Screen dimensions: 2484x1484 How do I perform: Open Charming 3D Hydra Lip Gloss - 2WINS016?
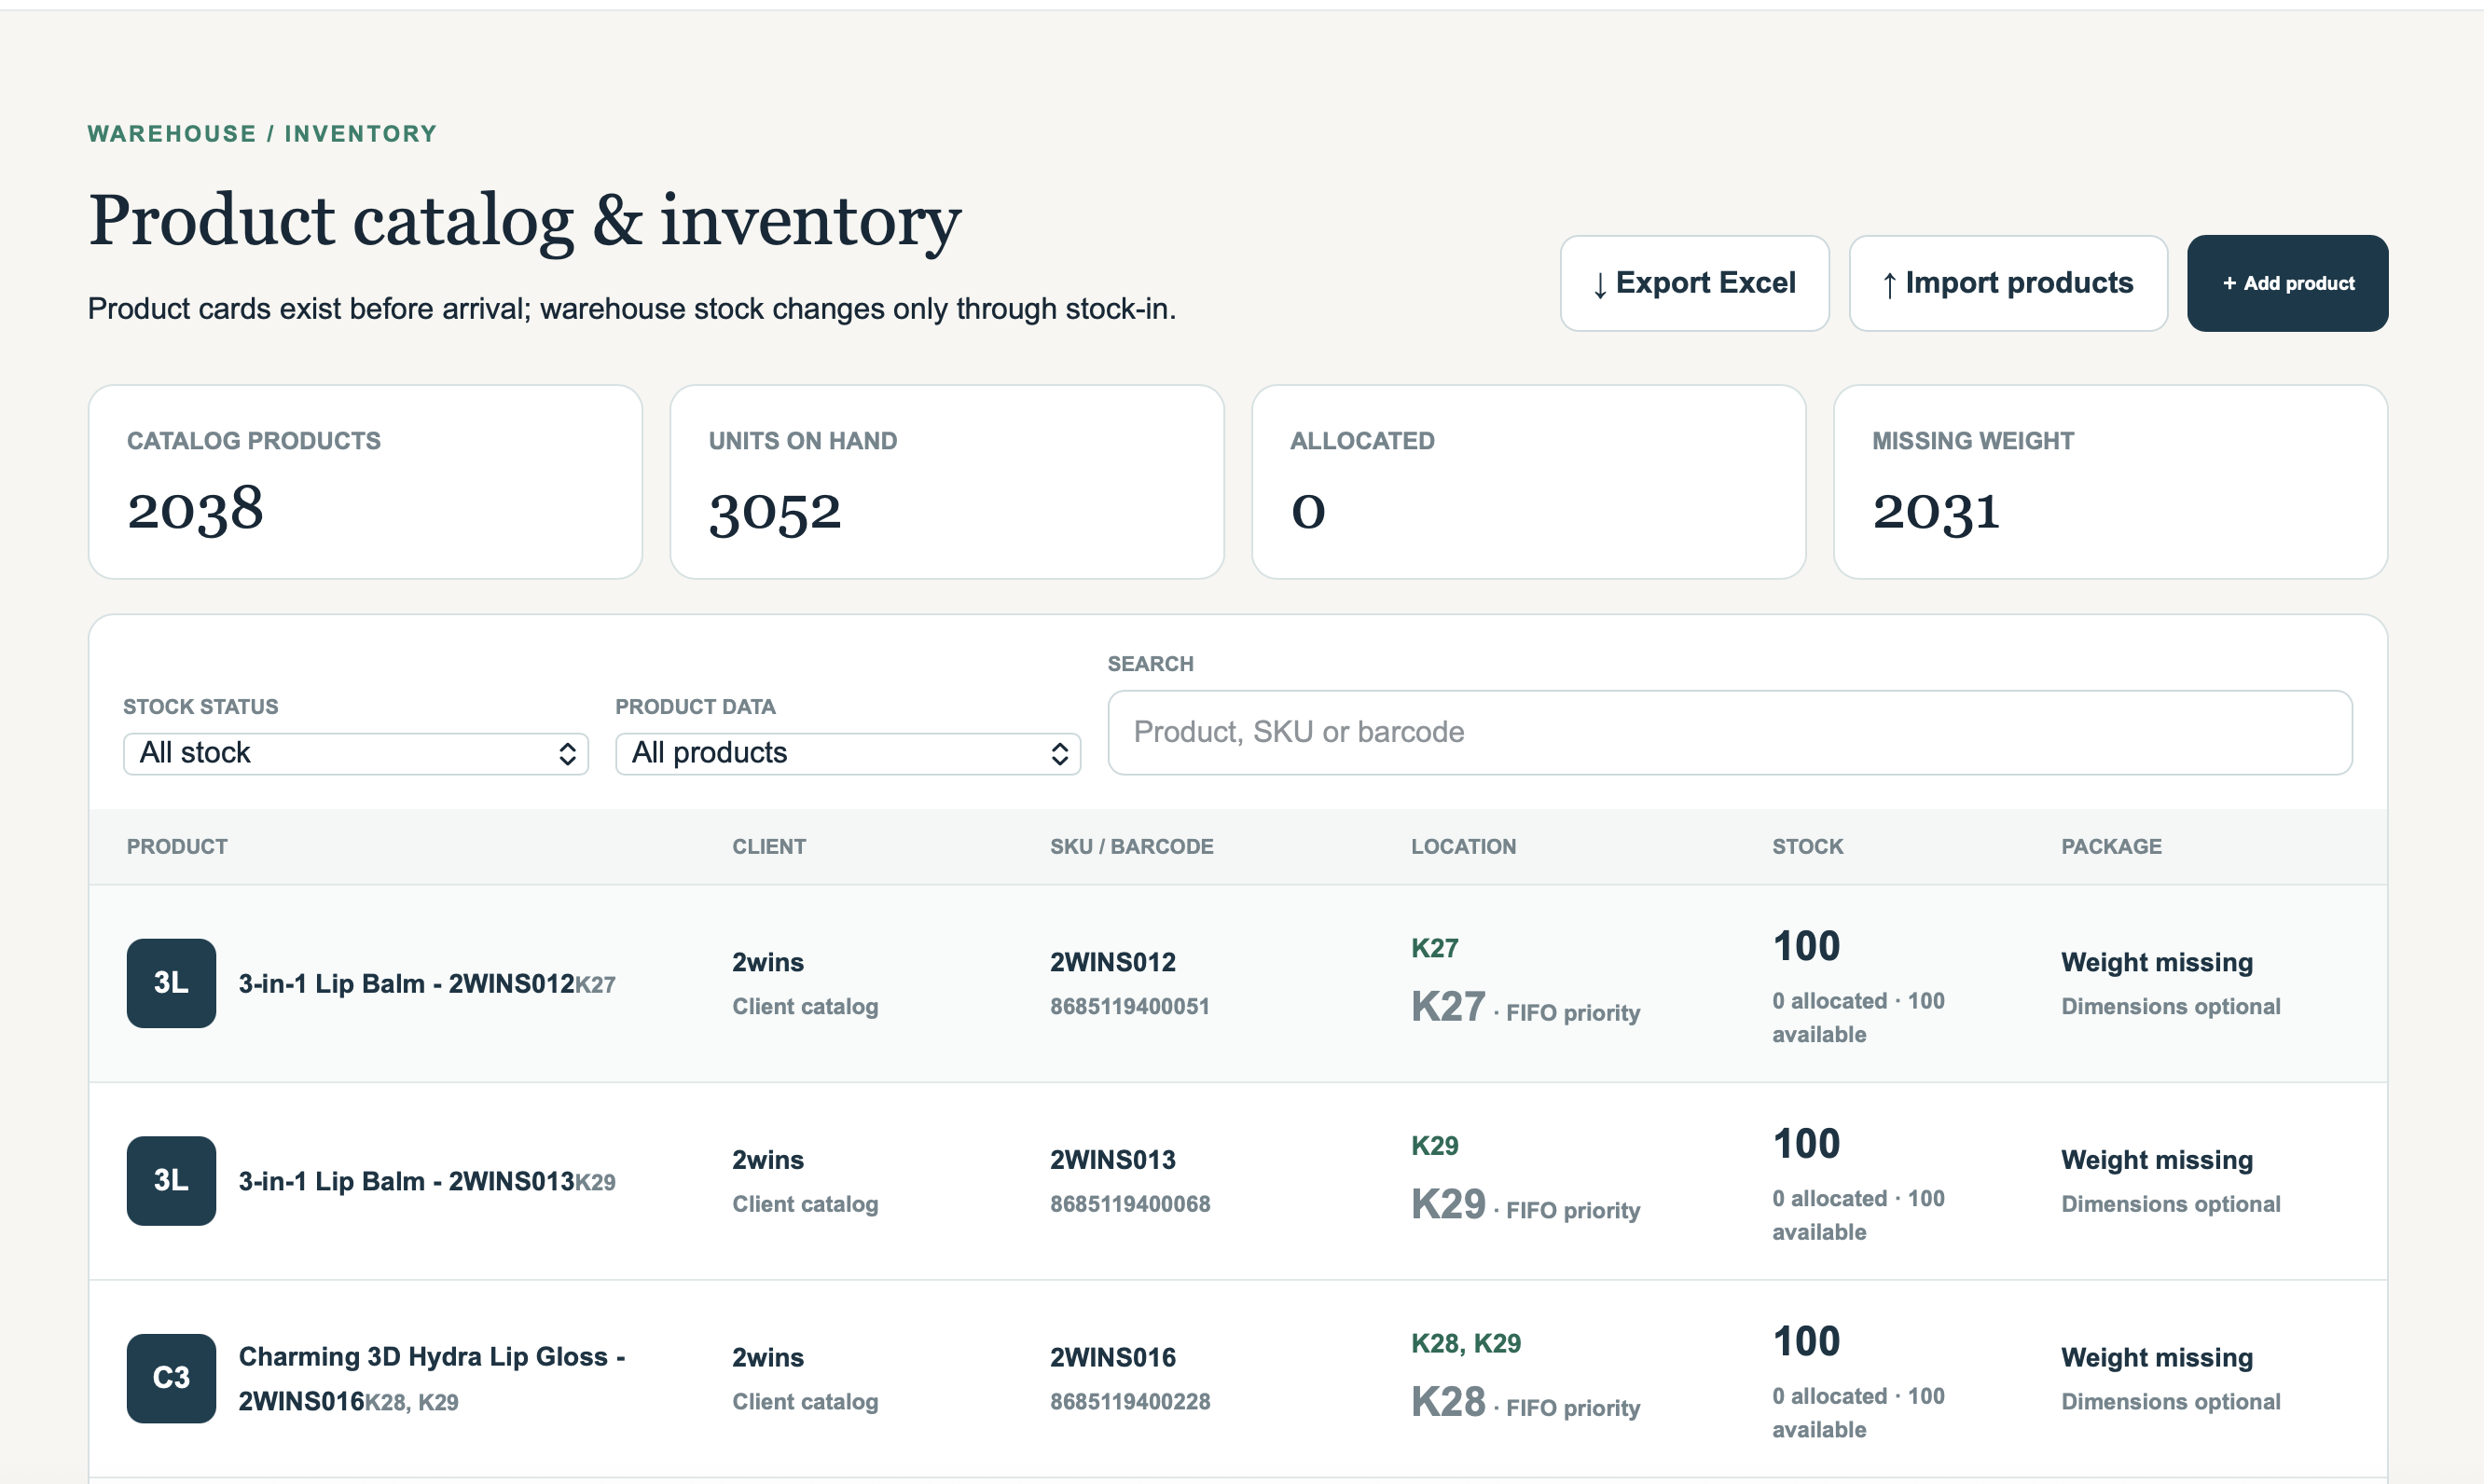pyautogui.click(x=432, y=1378)
